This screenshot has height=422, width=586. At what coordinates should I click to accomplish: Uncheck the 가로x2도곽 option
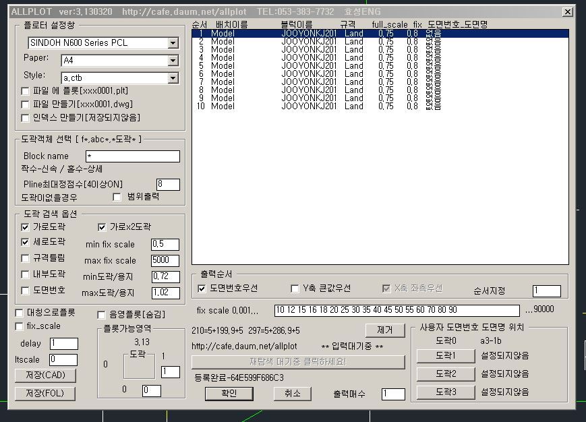(102, 227)
